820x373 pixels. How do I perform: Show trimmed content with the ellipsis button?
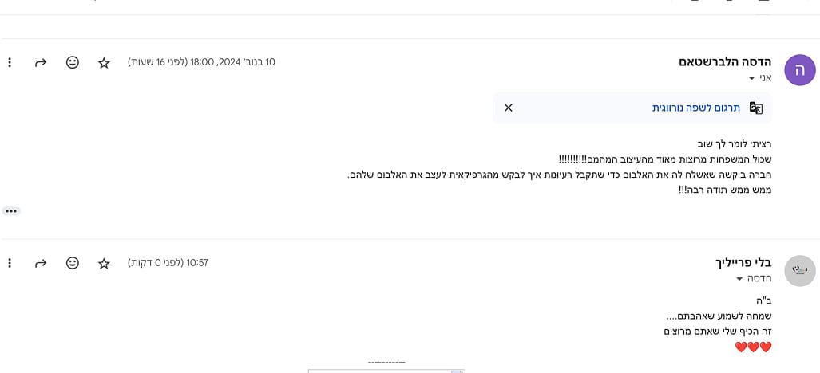tap(11, 211)
